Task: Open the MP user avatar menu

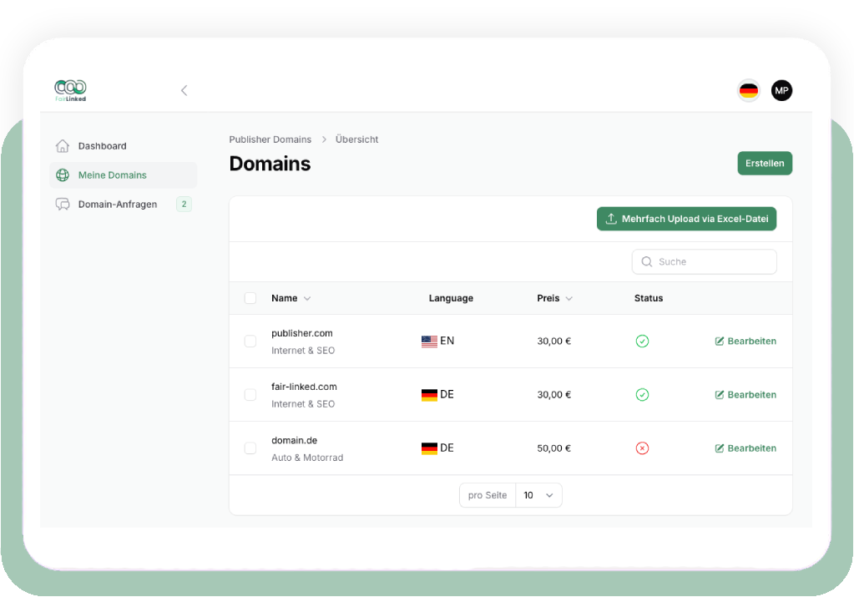Action: pos(781,90)
